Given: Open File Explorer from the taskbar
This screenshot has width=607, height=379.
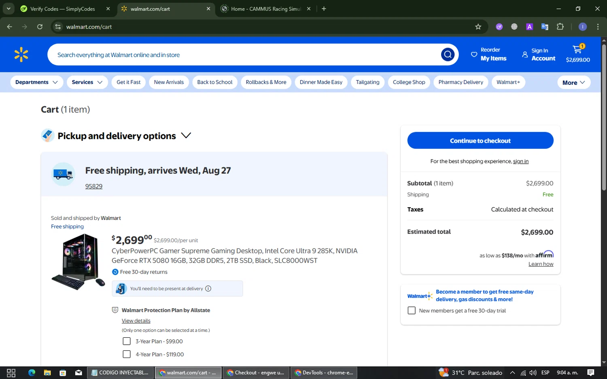Looking at the screenshot, I should (x=47, y=373).
